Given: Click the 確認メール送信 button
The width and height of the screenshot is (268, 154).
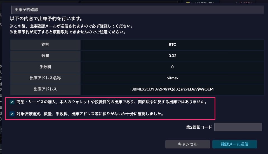Looking at the screenshot, I should (234, 144).
